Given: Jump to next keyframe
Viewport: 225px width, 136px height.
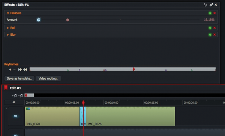Looking at the screenshot, I should click(25, 70).
